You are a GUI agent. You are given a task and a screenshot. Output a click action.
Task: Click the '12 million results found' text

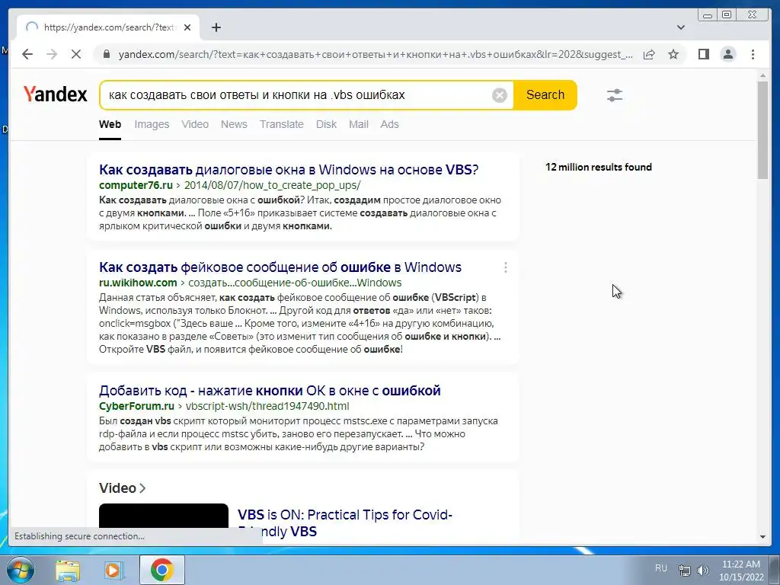[x=599, y=167]
